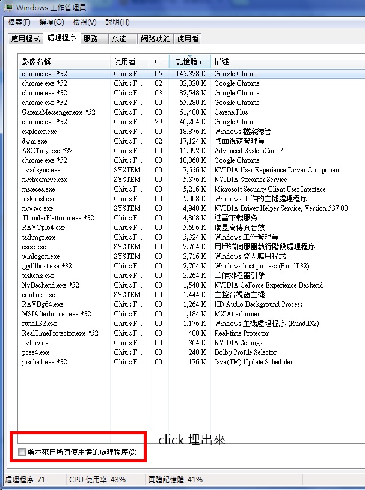Open the 選項(O) menu
Screen dimensions: 365x490
[52, 22]
